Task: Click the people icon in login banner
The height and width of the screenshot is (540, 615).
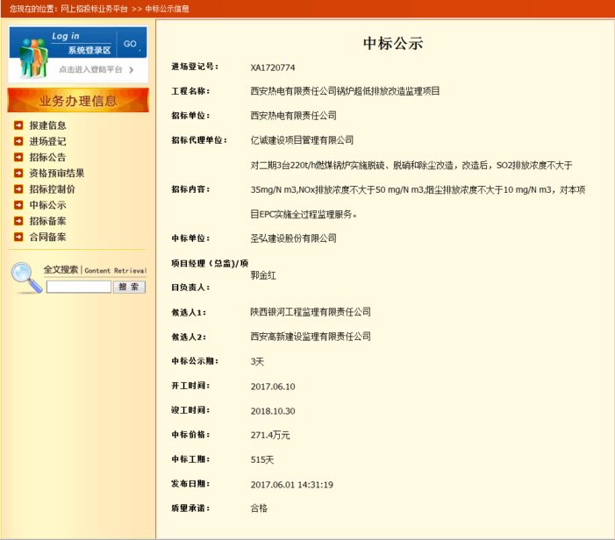Action: coord(32,56)
